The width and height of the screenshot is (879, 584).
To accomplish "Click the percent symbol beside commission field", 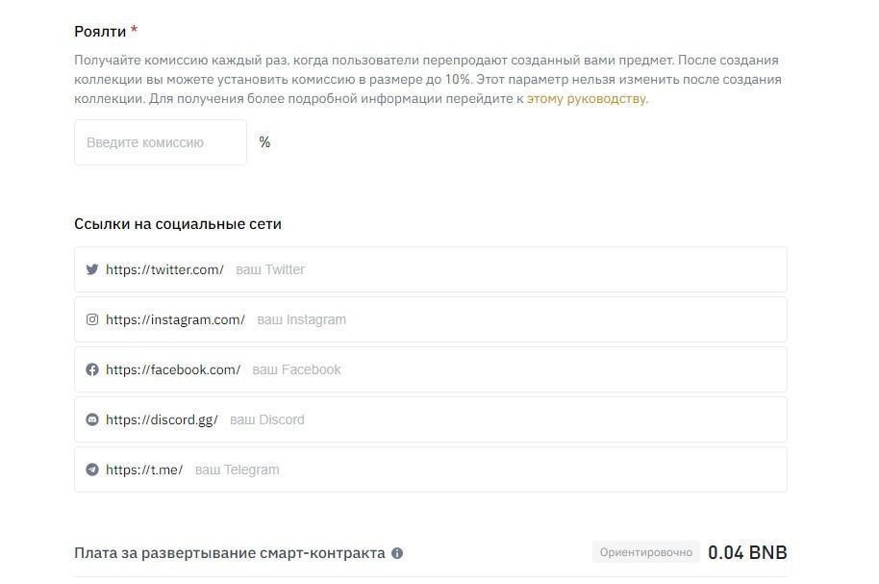I will tap(264, 141).
